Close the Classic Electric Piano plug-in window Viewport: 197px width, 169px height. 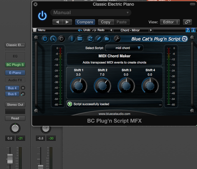(36, 4)
